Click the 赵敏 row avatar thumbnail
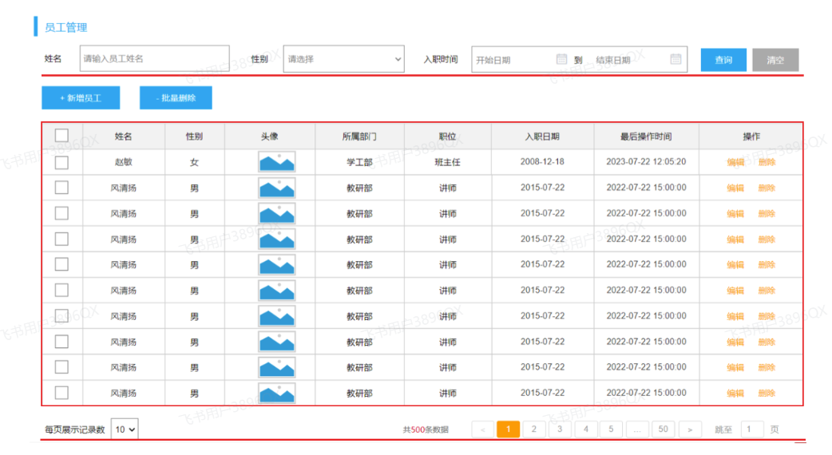 [x=276, y=162]
